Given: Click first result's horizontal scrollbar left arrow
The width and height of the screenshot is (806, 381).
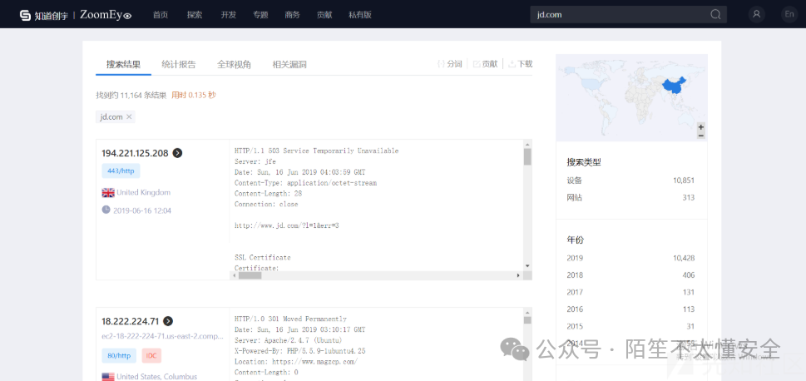Looking at the screenshot, I should (x=235, y=275).
